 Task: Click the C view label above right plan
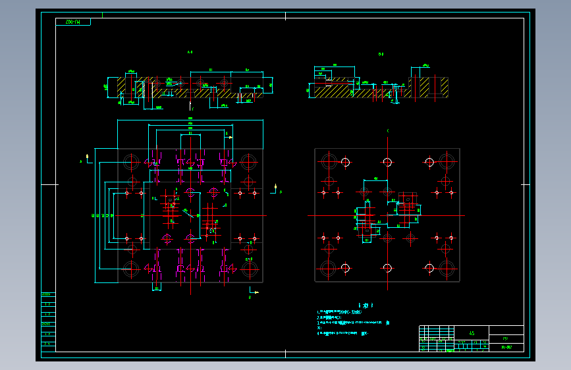pos(388,131)
